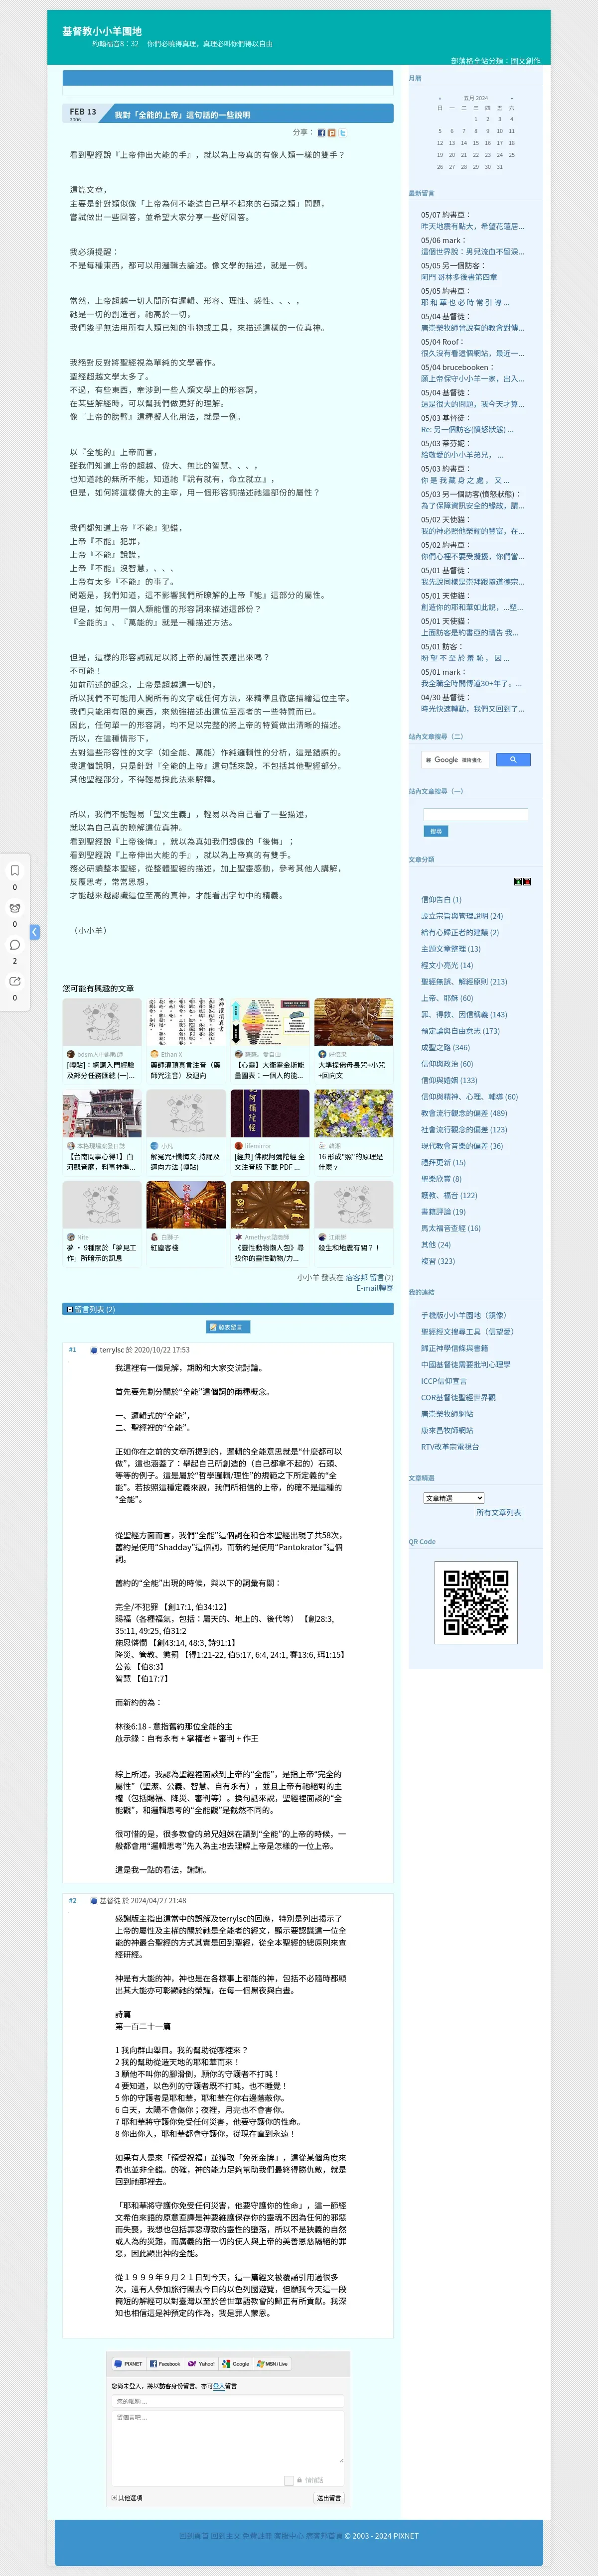598x2576 pixels.
Task: Open the 文章精選 dropdown
Action: pos(454,1498)
